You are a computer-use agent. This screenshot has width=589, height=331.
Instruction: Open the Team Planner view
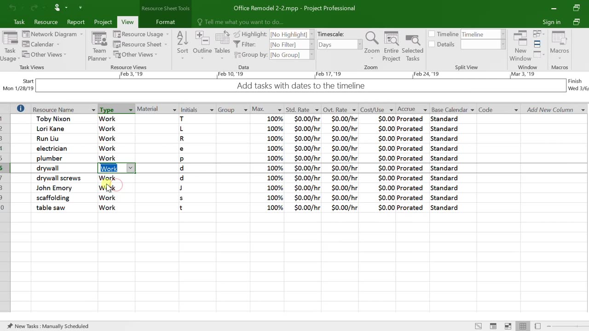pyautogui.click(x=99, y=46)
